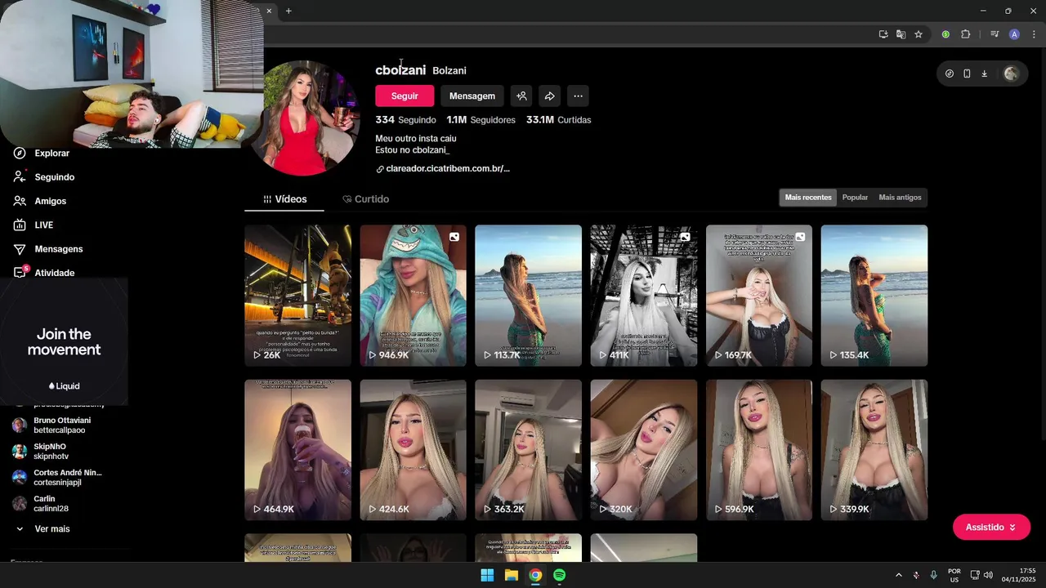Open the three-dot more options menu on profile

pyautogui.click(x=578, y=96)
